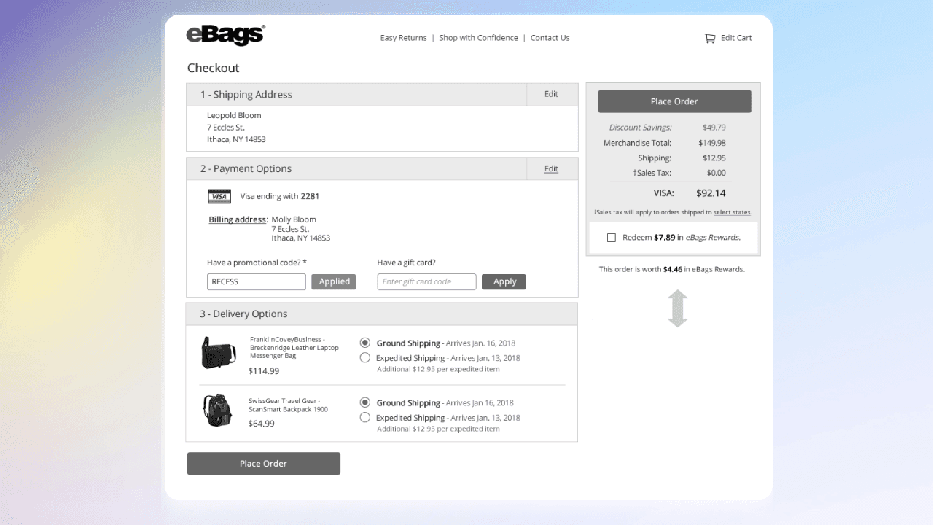Click the Visa ending with 2281 text

tap(280, 196)
